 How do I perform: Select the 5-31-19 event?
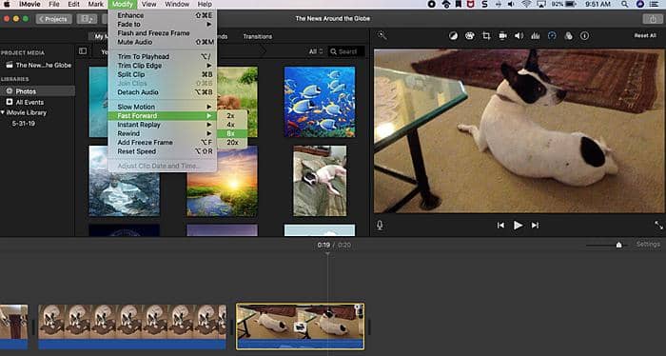24,124
